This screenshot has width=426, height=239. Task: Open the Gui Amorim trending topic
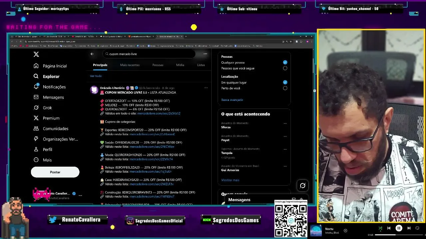coord(230,170)
